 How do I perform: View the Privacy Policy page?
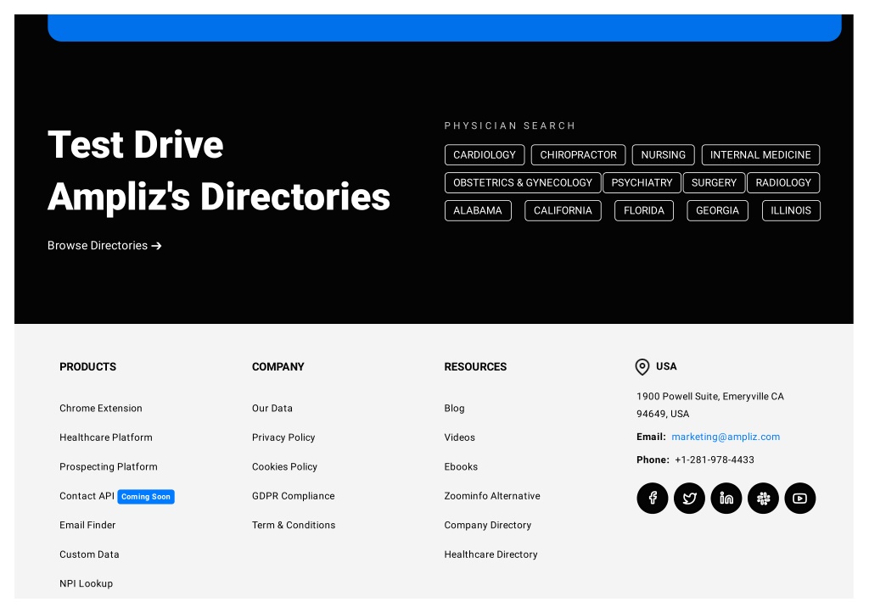point(283,437)
